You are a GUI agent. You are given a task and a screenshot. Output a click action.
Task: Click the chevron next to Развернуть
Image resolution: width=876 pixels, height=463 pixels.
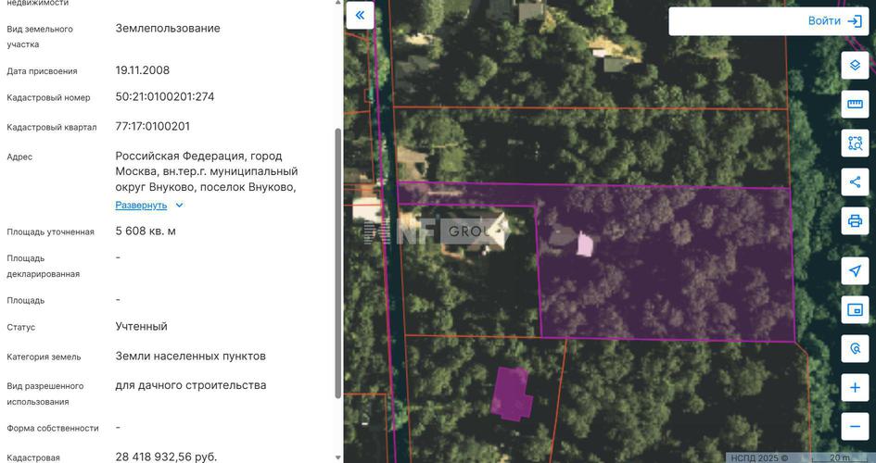pyautogui.click(x=179, y=205)
